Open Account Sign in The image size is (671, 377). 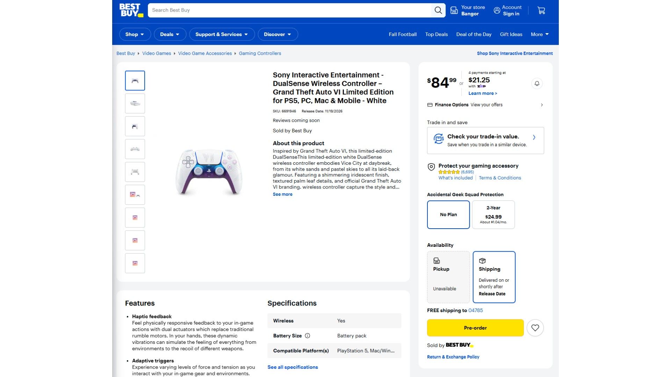(x=507, y=10)
